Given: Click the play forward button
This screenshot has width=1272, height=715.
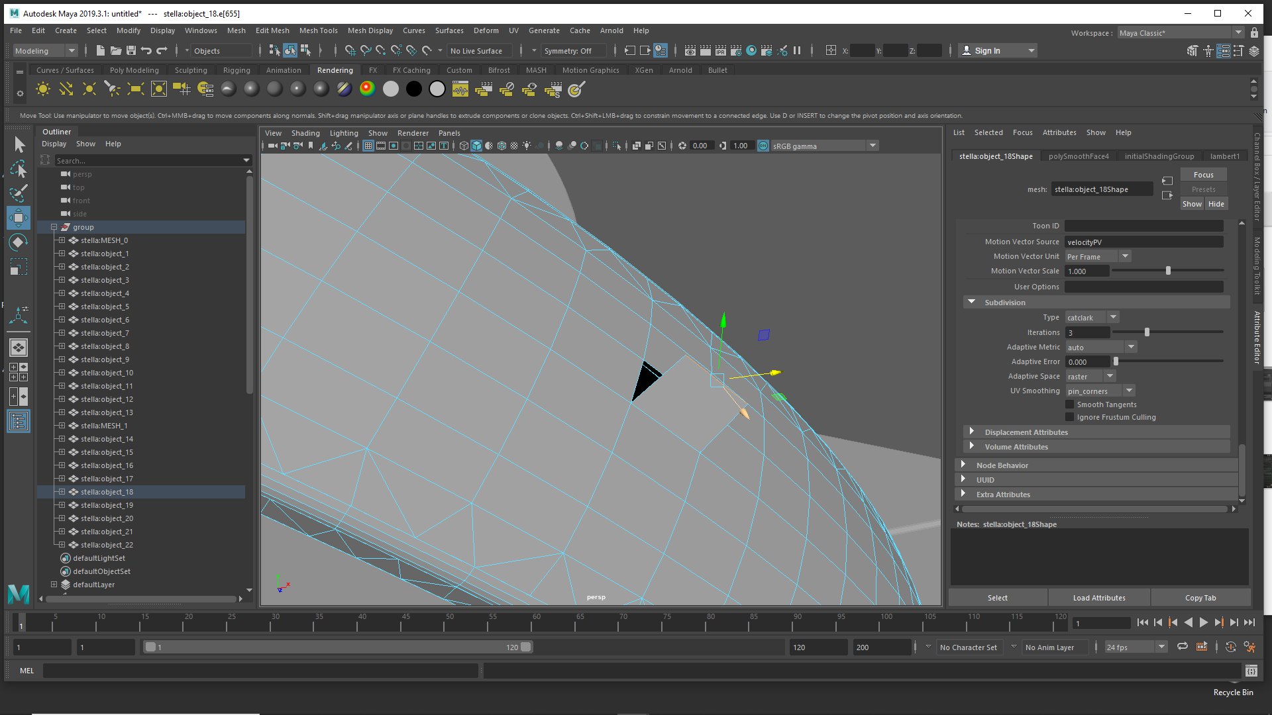Looking at the screenshot, I should (x=1203, y=622).
